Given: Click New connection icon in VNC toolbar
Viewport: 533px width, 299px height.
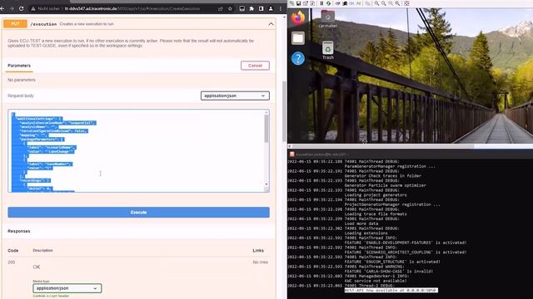Looking at the screenshot, I should pos(291,3).
